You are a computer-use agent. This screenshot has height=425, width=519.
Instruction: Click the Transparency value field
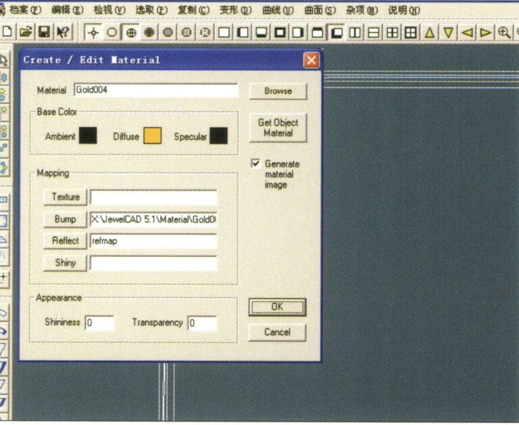(x=203, y=323)
